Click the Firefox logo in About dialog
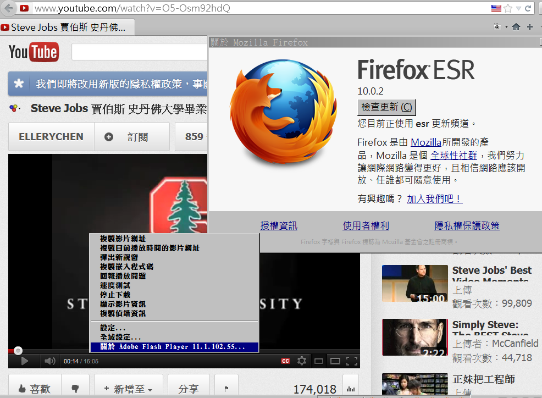 (x=284, y=112)
